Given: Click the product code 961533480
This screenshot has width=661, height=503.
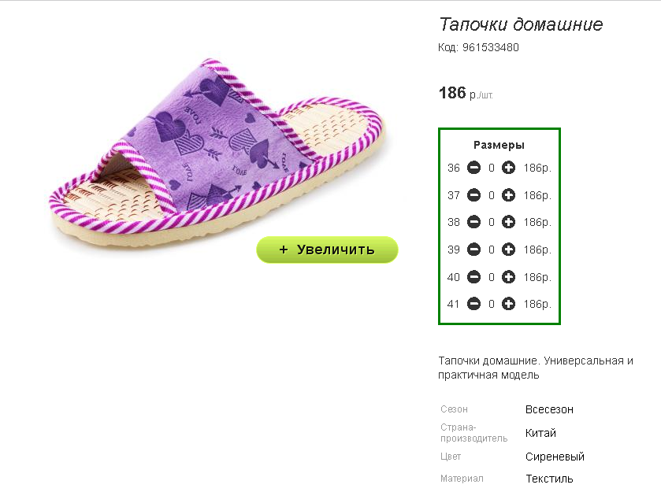Looking at the screenshot, I should (491, 47).
